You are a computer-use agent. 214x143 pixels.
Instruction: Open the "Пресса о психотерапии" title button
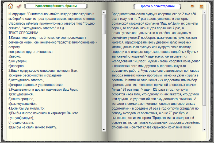[x=157, y=6]
